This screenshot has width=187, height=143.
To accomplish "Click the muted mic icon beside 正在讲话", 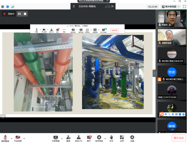I will click(74, 6).
